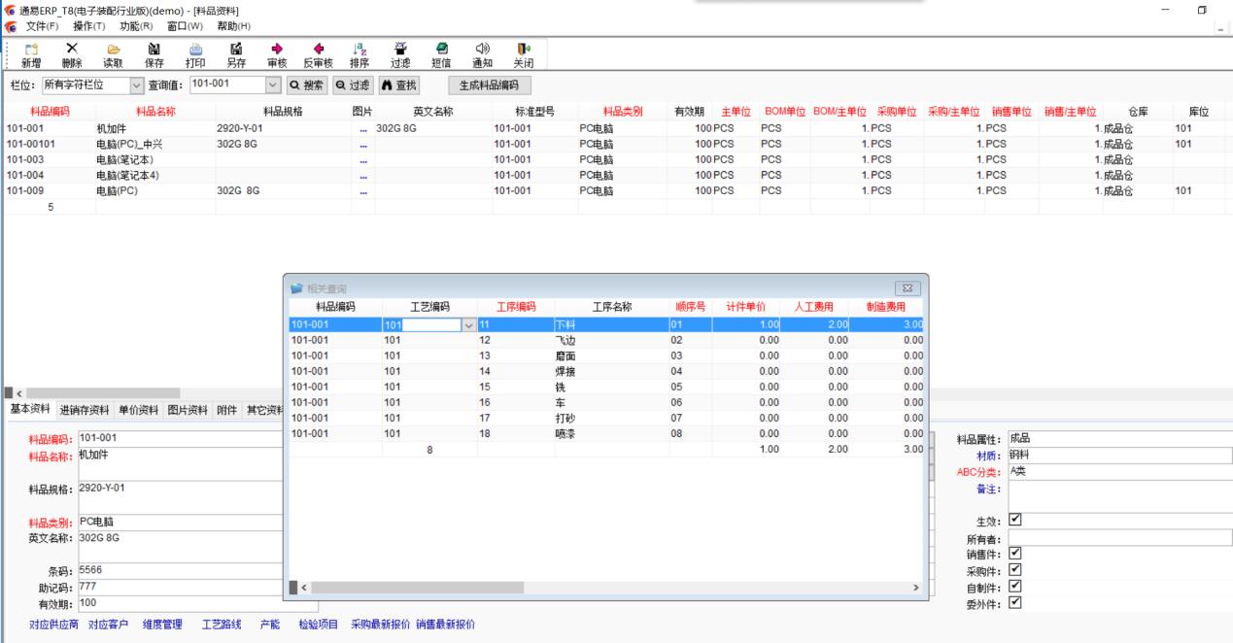The image size is (1233, 643).
Task: Open the 窗口(W) menu
Action: pyautogui.click(x=186, y=25)
